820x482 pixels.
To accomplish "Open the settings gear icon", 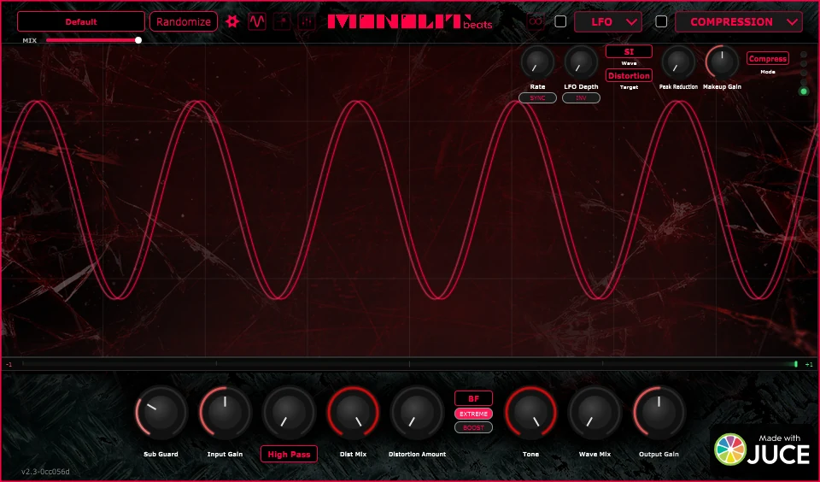I will [x=232, y=21].
